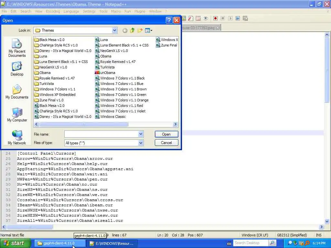This screenshot has width=331, height=248.
Task: Click Run Macro Multiple Times icon
Action: (238, 18)
